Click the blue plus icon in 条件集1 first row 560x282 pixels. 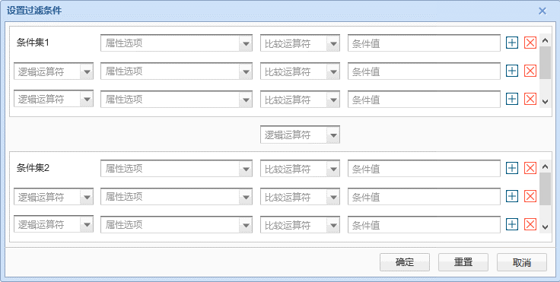[x=512, y=43]
